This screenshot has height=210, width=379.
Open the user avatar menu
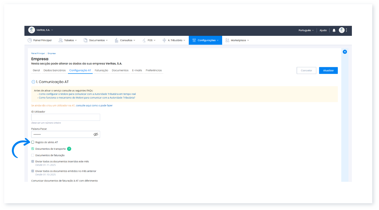coord(342,30)
